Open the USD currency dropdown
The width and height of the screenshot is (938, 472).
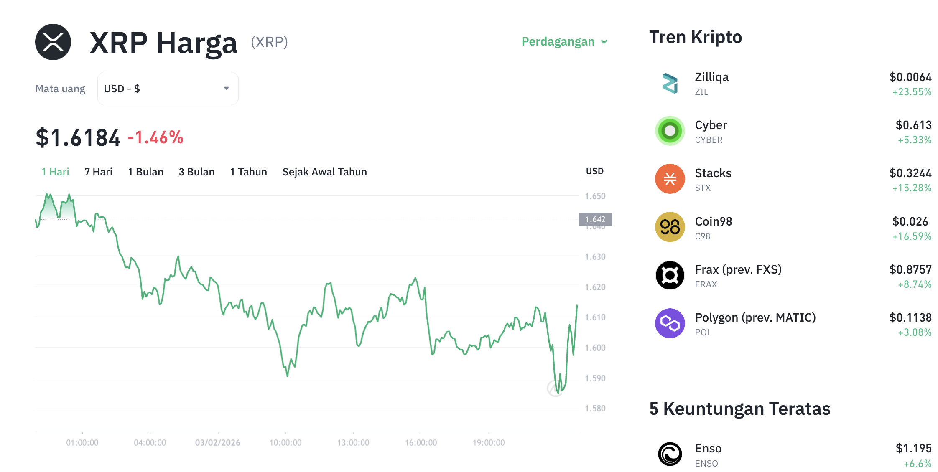click(167, 88)
